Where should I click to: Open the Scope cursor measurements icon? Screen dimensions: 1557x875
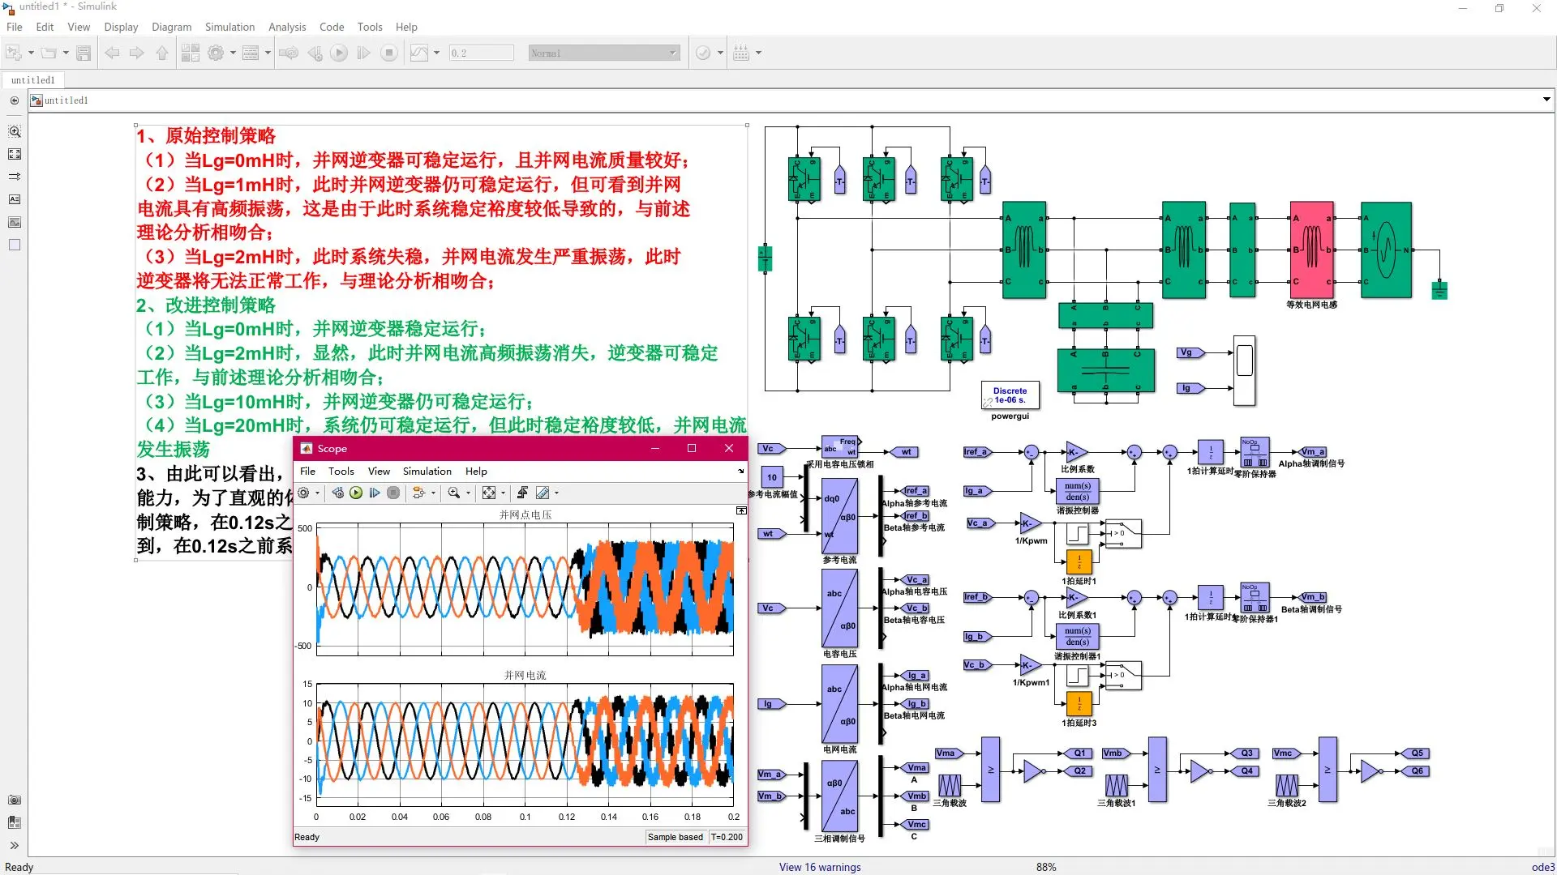(x=543, y=493)
